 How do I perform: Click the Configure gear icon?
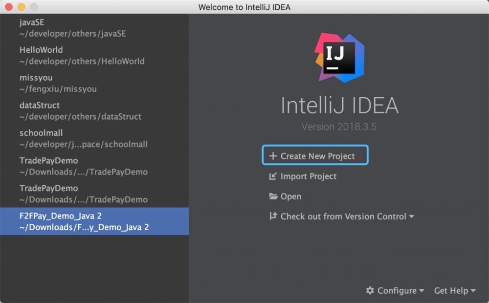coord(370,290)
